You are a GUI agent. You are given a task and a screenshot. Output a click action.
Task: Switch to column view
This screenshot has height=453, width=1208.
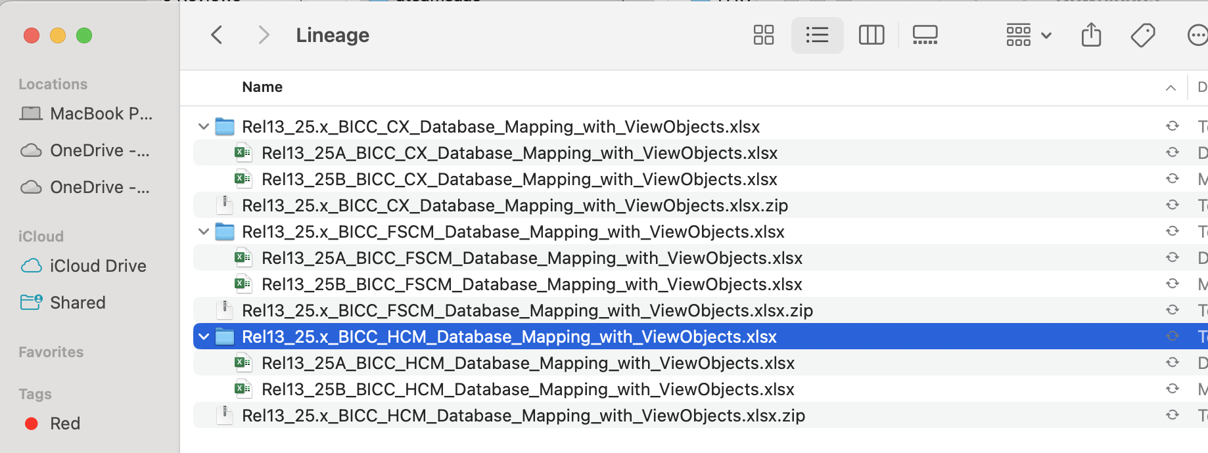point(871,35)
